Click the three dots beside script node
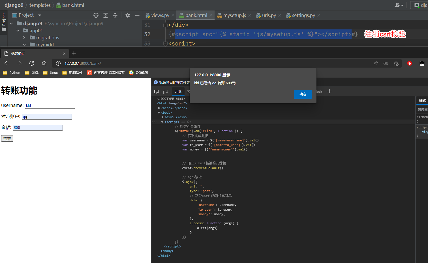The image size is (428, 263). (x=154, y=122)
